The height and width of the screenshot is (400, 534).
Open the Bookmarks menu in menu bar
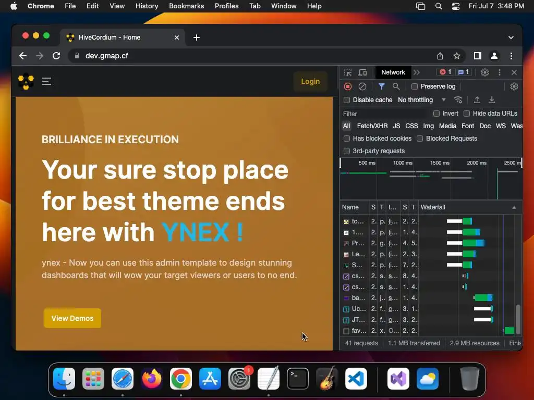point(186,6)
